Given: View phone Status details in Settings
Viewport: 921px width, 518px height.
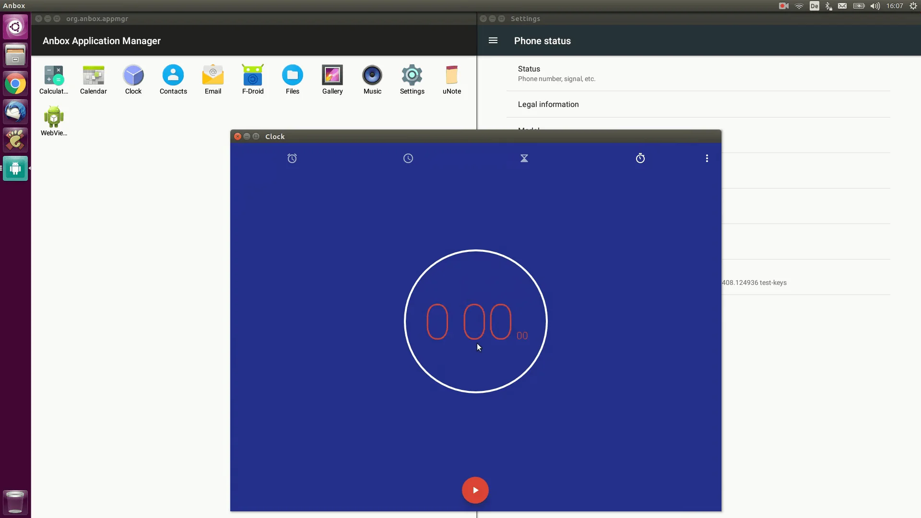Looking at the screenshot, I should point(556,73).
